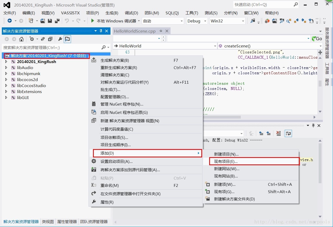Switch to the 团队资源管理器 bottom tab
This screenshot has width=333, height=227.
[94, 222]
